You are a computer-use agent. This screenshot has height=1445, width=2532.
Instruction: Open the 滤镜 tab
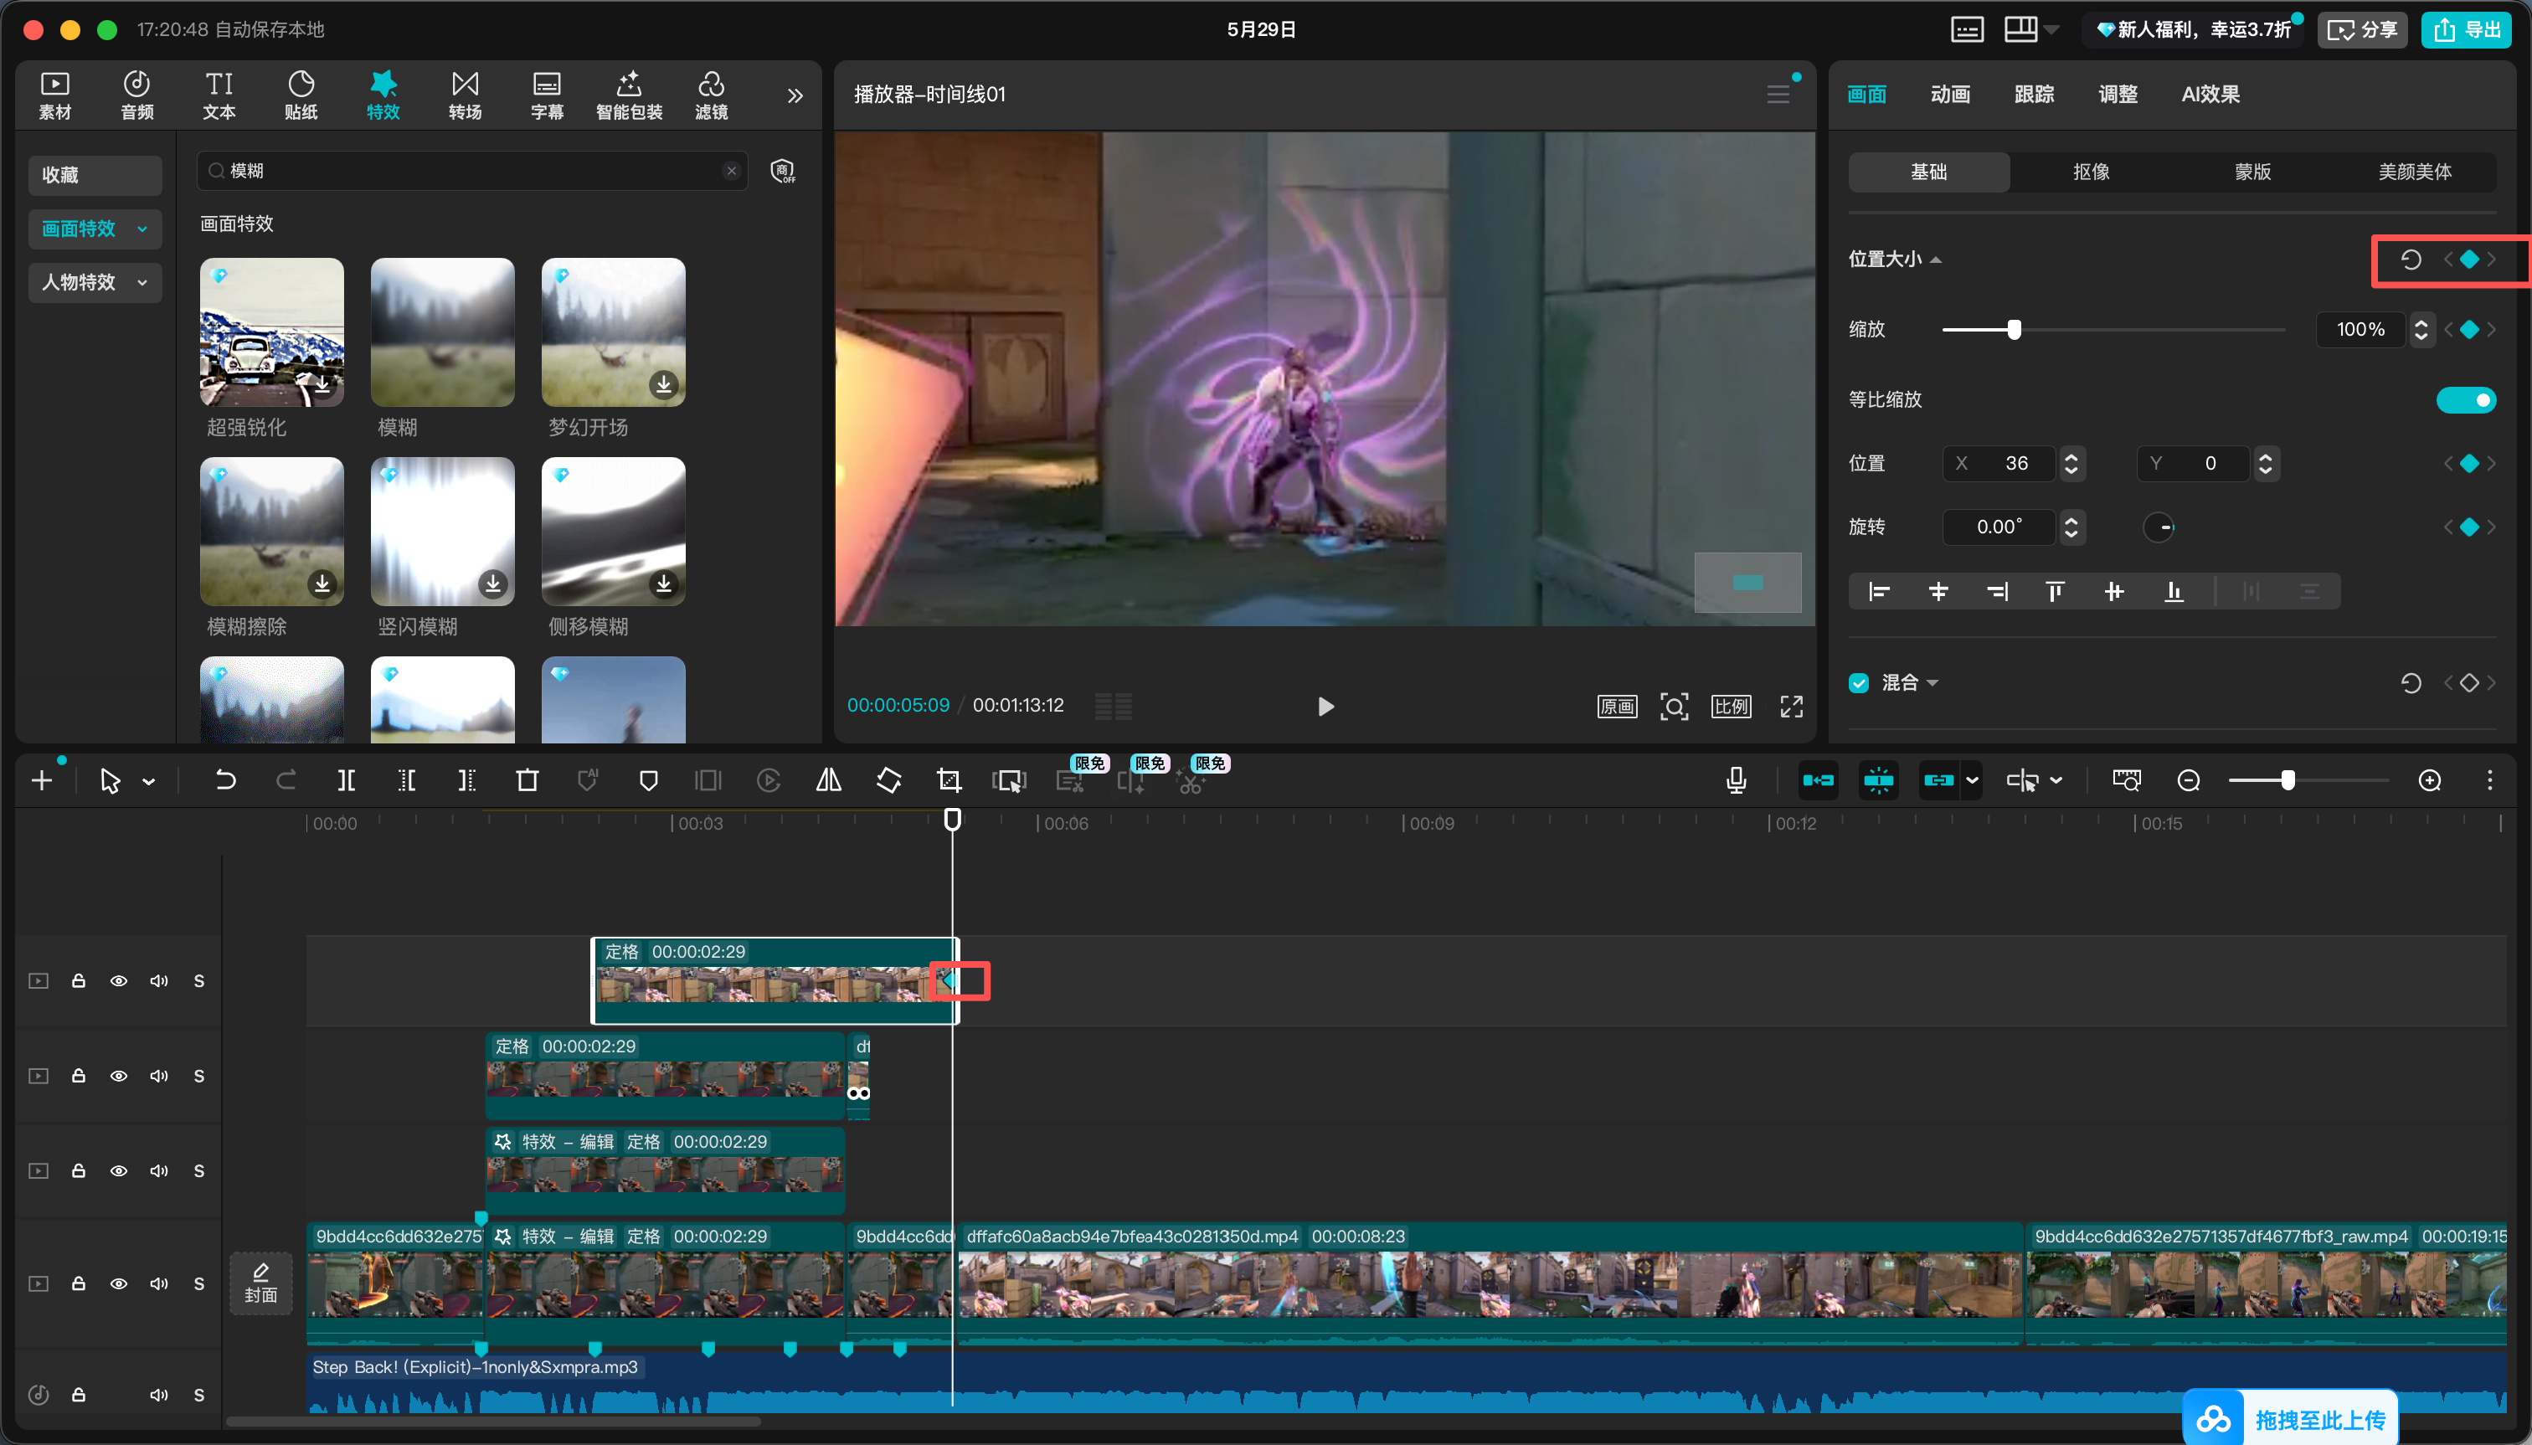(711, 96)
